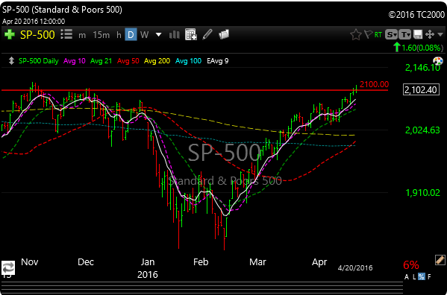Open the color palette icon
Image resolution: width=447 pixels, height=295 pixels.
point(438,60)
